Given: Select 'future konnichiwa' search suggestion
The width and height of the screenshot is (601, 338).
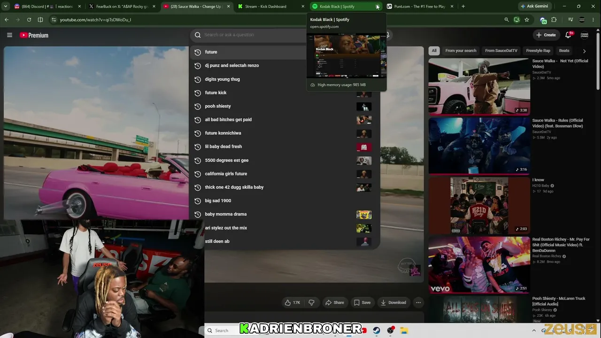Looking at the screenshot, I should 285,133.
